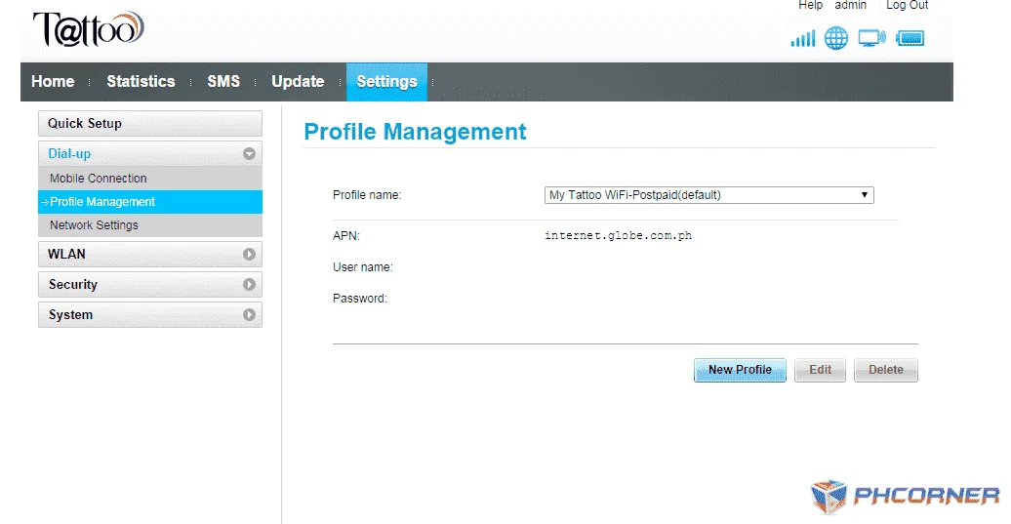The image size is (1011, 524).
Task: Open the Profile name dropdown
Action: click(x=708, y=194)
